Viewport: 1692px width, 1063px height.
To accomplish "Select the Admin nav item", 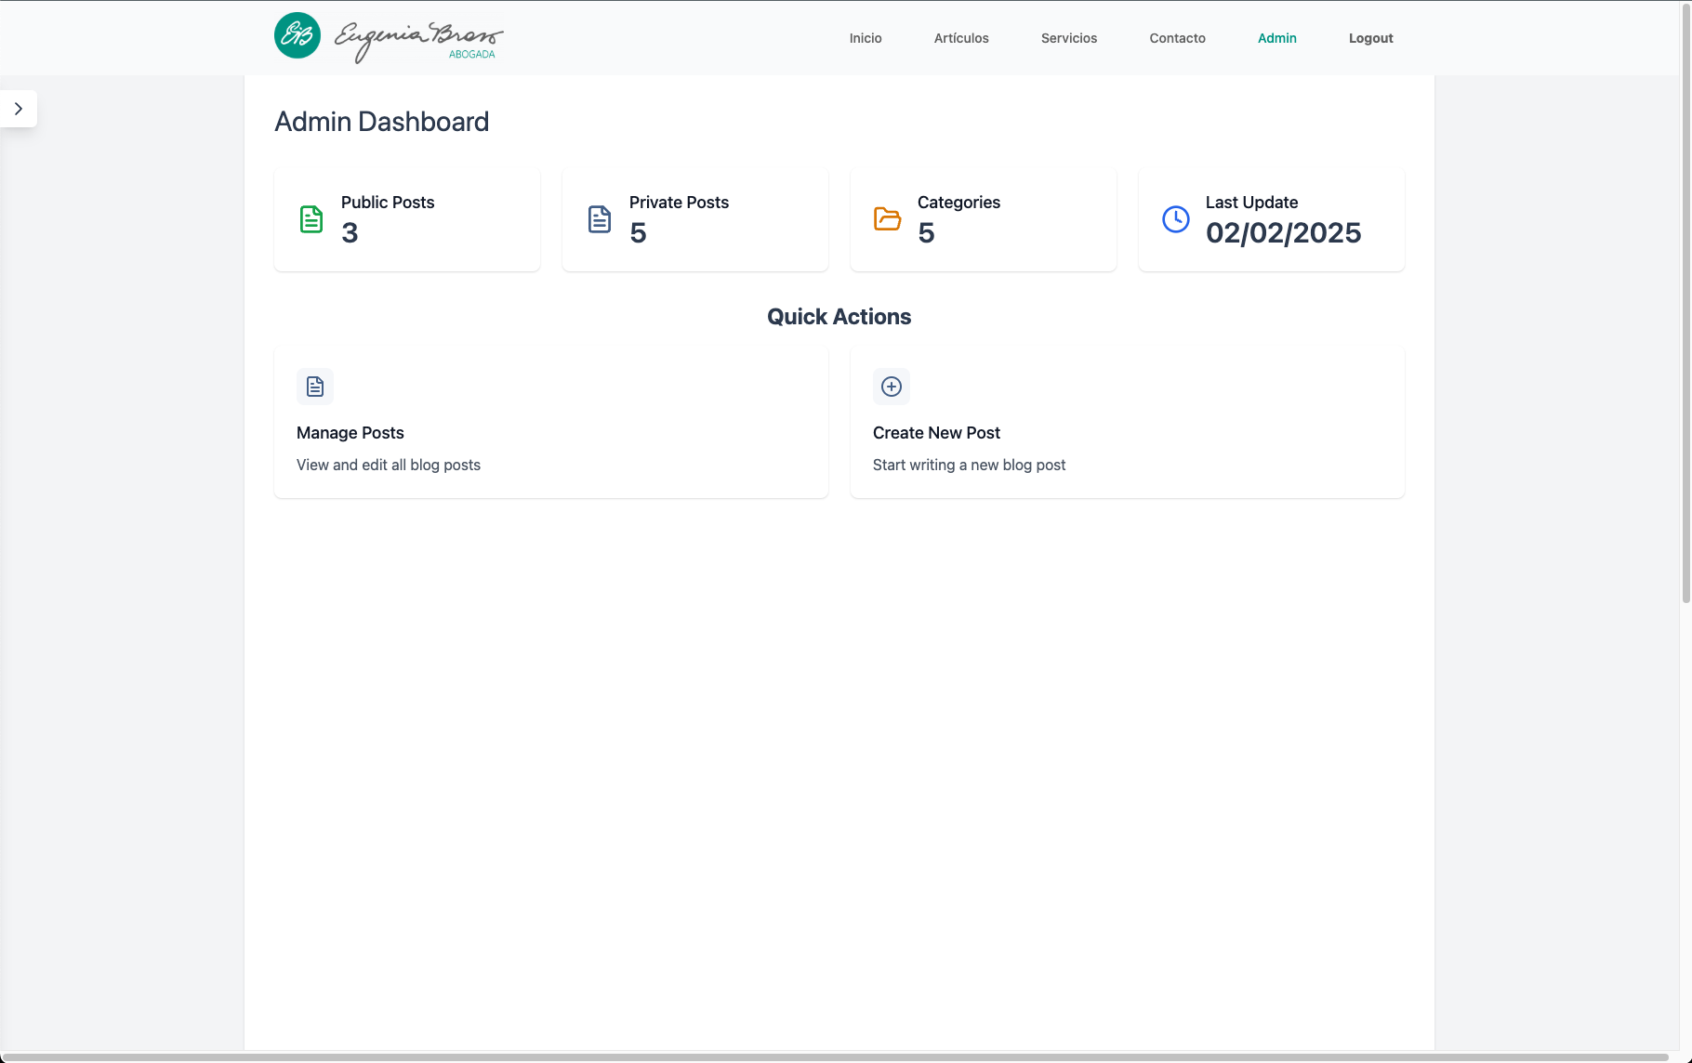I will tap(1277, 38).
